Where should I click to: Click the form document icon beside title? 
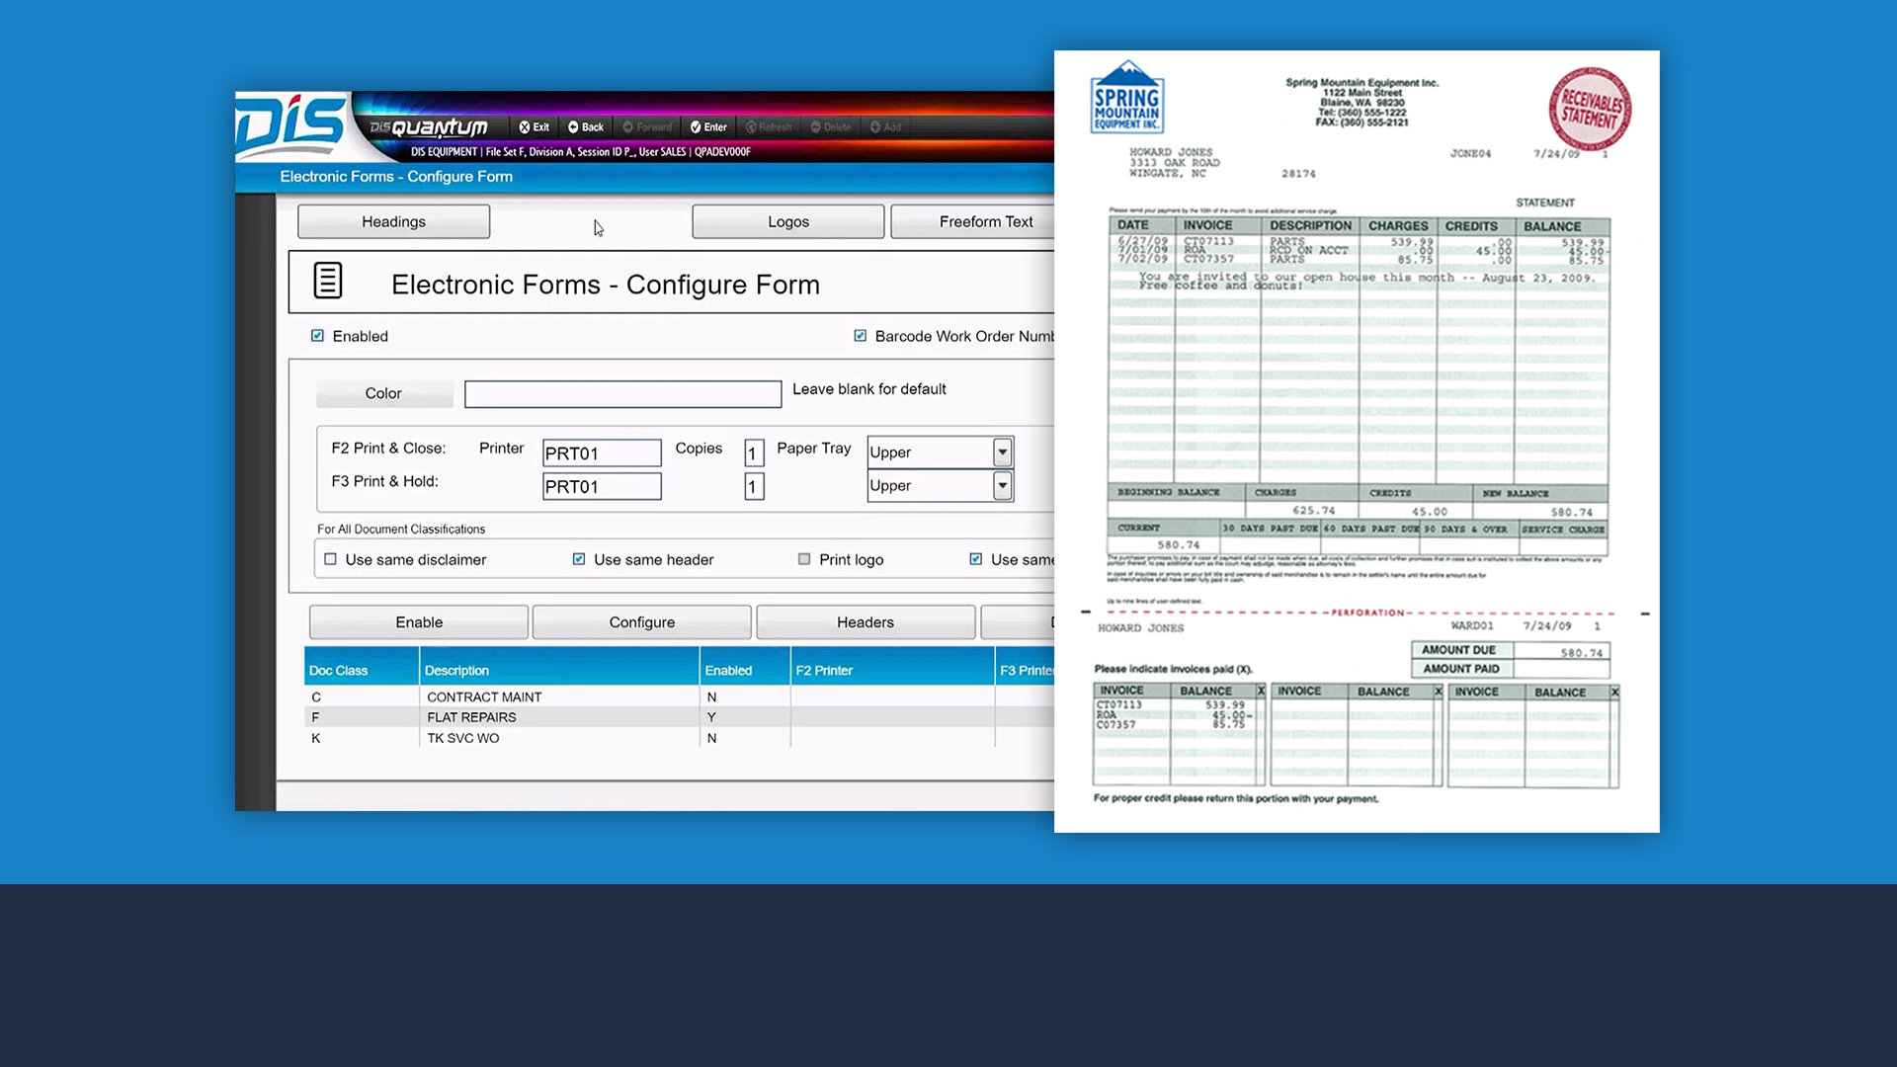328,281
